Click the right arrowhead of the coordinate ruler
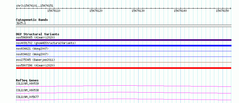 point(230,8)
